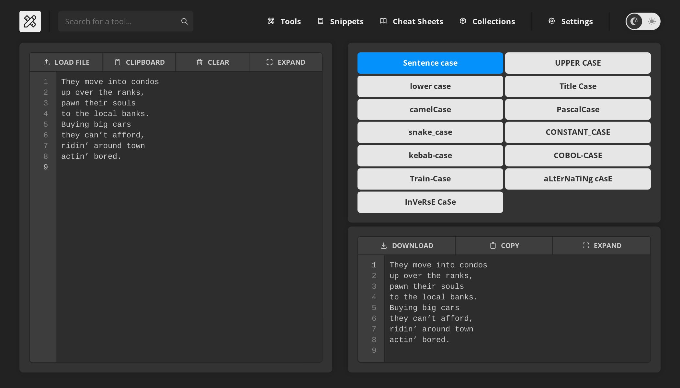
Task: Expand the input editor to fullscreen
Action: [286, 62]
